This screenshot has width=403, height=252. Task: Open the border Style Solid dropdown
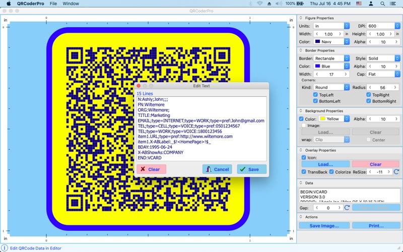click(383, 58)
